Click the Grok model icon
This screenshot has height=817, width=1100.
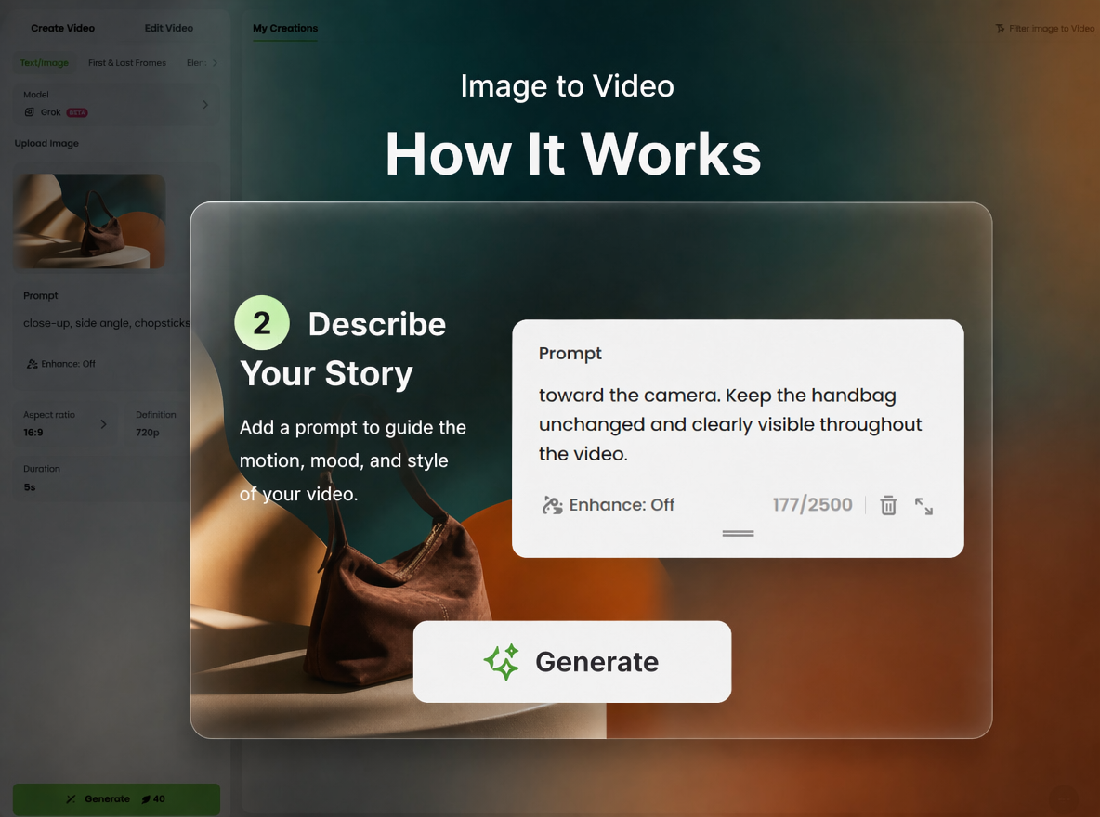coord(29,112)
